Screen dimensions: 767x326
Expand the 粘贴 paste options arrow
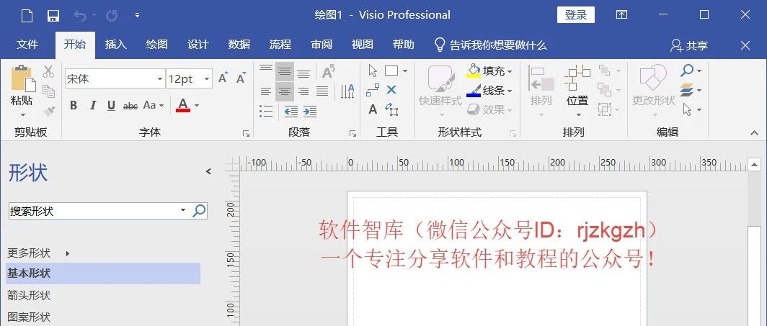(x=22, y=115)
